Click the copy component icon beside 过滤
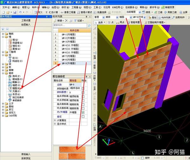This screenshot has height=160, width=190. coord(71,21)
